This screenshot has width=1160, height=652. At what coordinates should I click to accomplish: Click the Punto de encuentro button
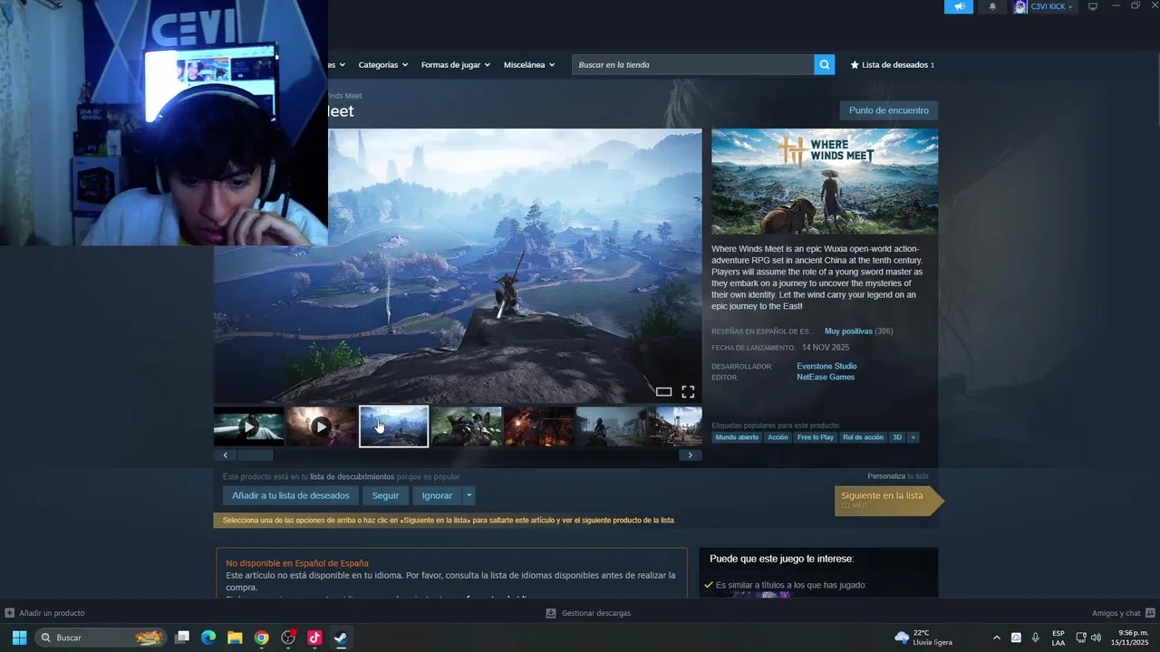coord(888,110)
